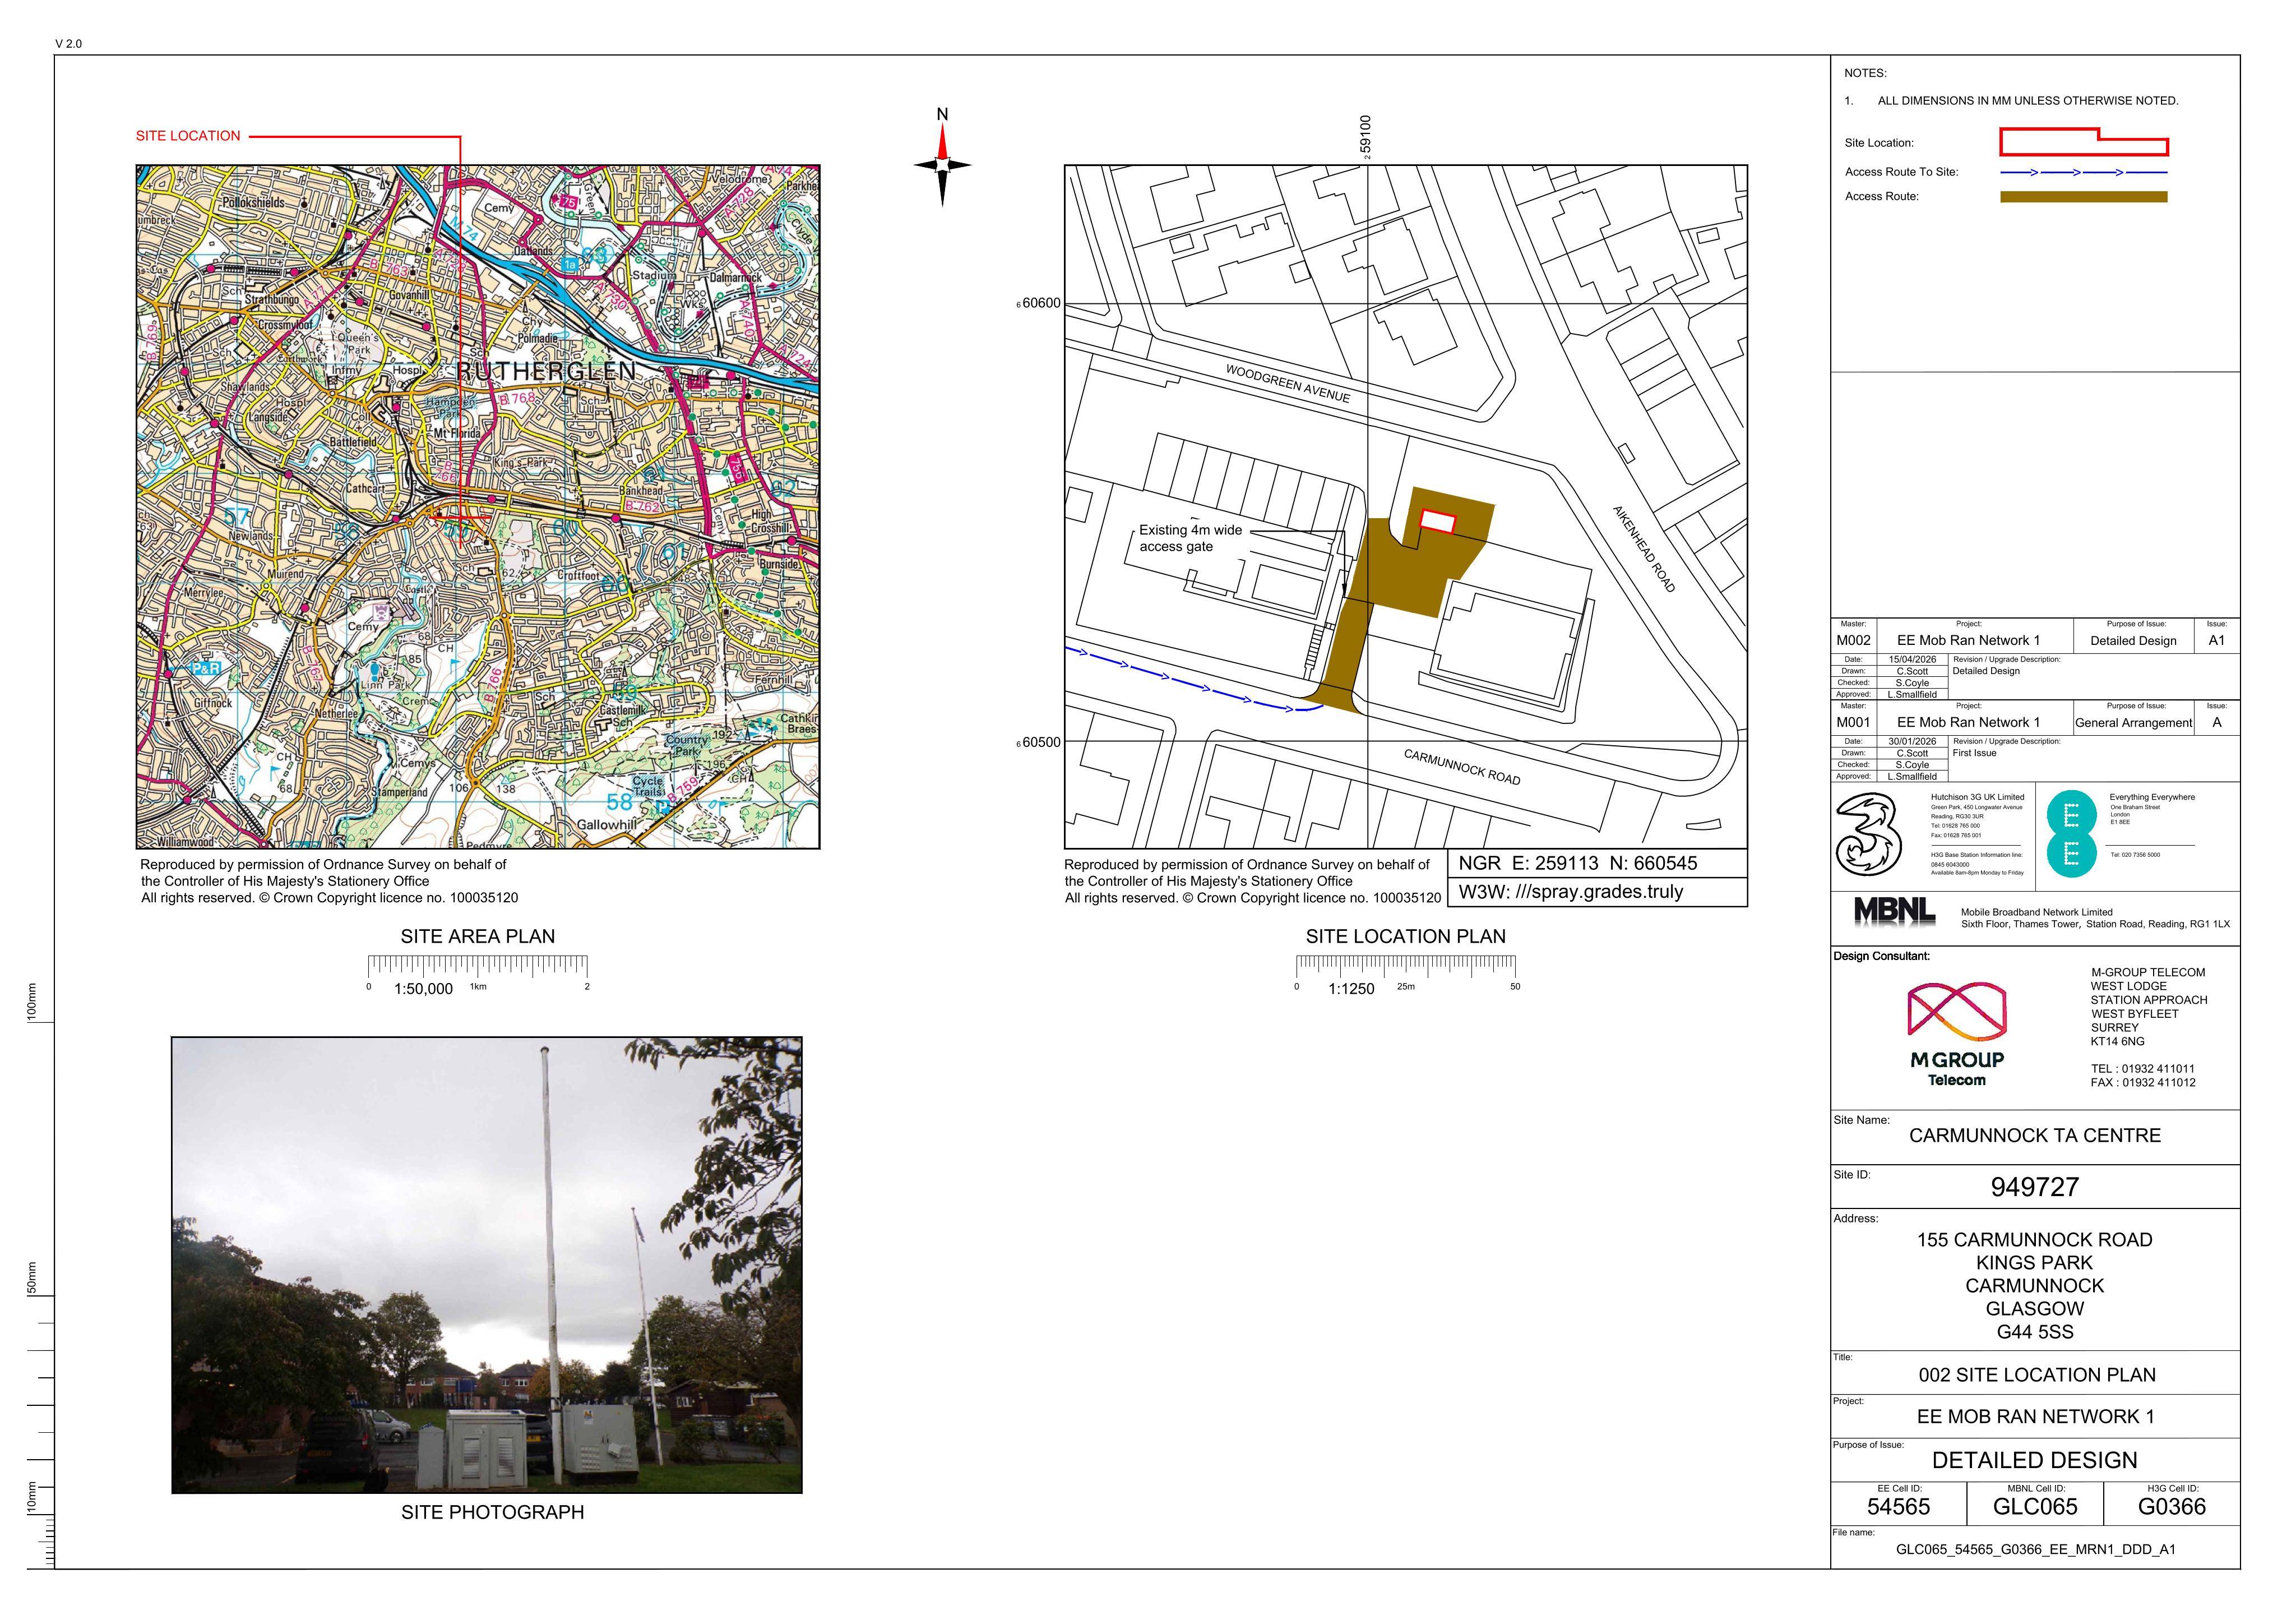2296x1624 pixels.
Task: Click the teal EE logo
Action: (x=2071, y=833)
